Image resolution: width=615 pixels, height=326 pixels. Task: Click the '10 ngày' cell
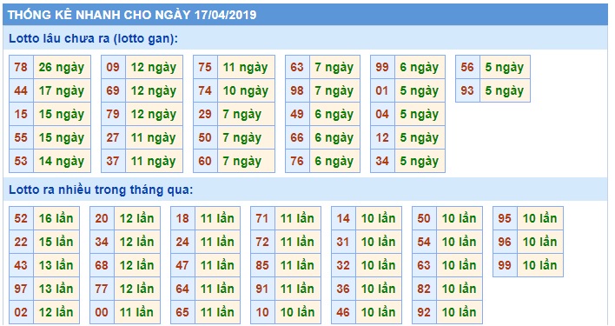click(246, 90)
